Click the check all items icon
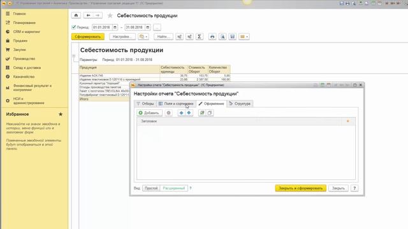The width and height of the screenshot is (408, 229). pyautogui.click(x=202, y=113)
